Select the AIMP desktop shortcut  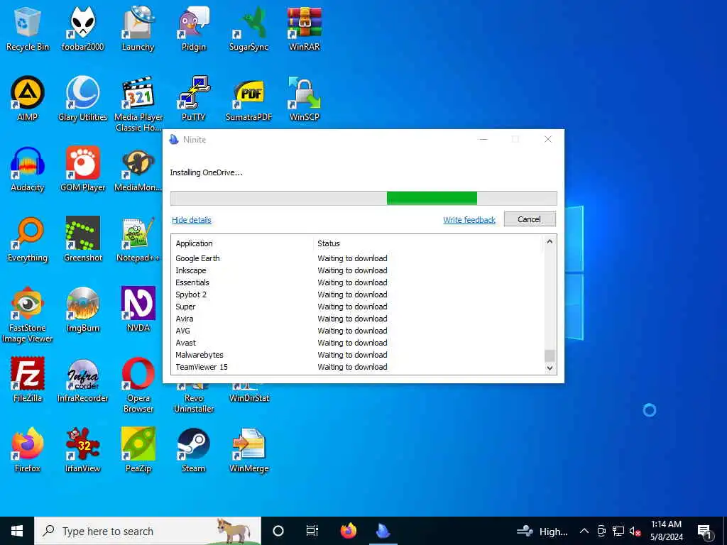(28, 98)
